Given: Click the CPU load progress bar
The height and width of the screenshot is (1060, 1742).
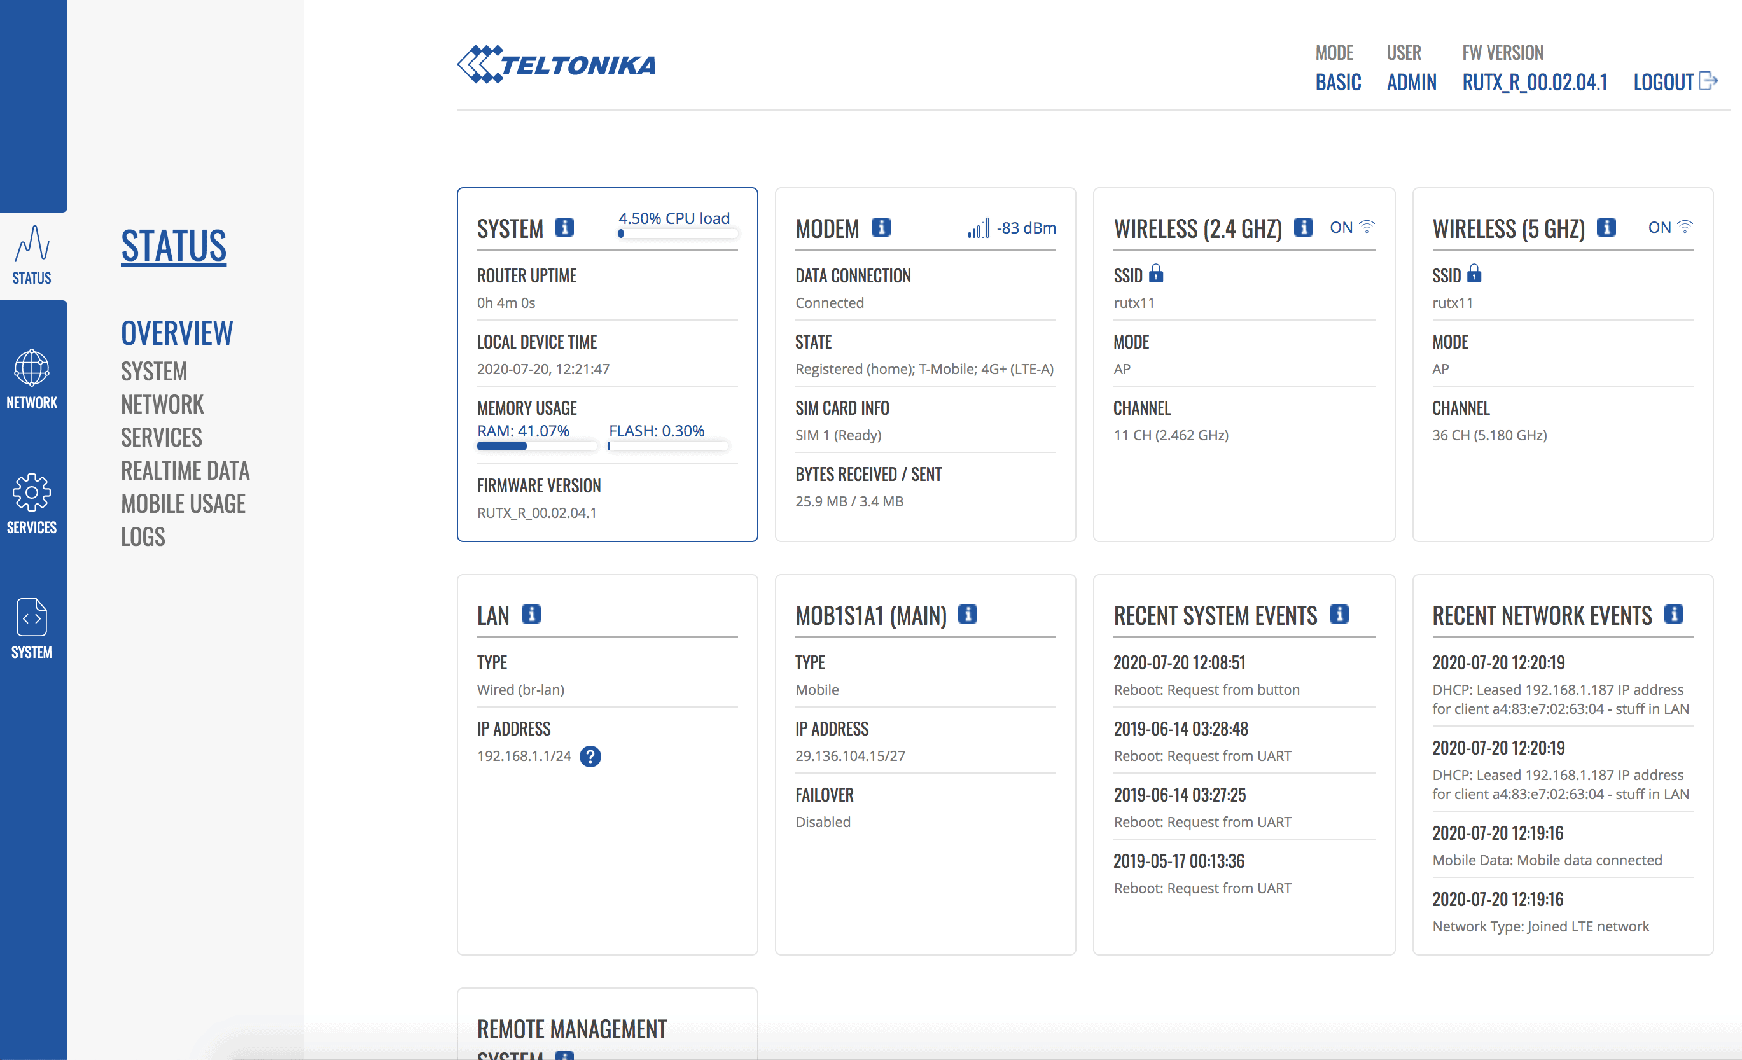Looking at the screenshot, I should [678, 234].
